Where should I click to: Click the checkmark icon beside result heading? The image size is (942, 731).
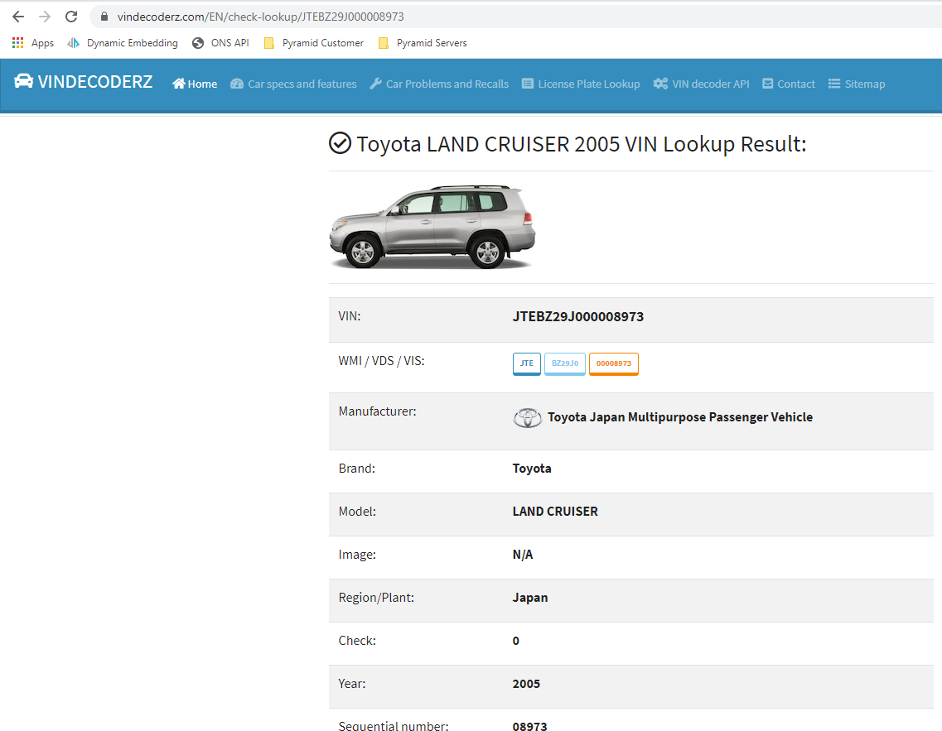tap(340, 143)
